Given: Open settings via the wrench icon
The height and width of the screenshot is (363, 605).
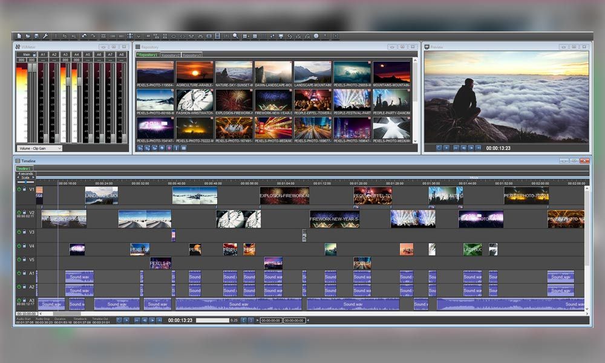Looking at the screenshot, I should point(45,36).
